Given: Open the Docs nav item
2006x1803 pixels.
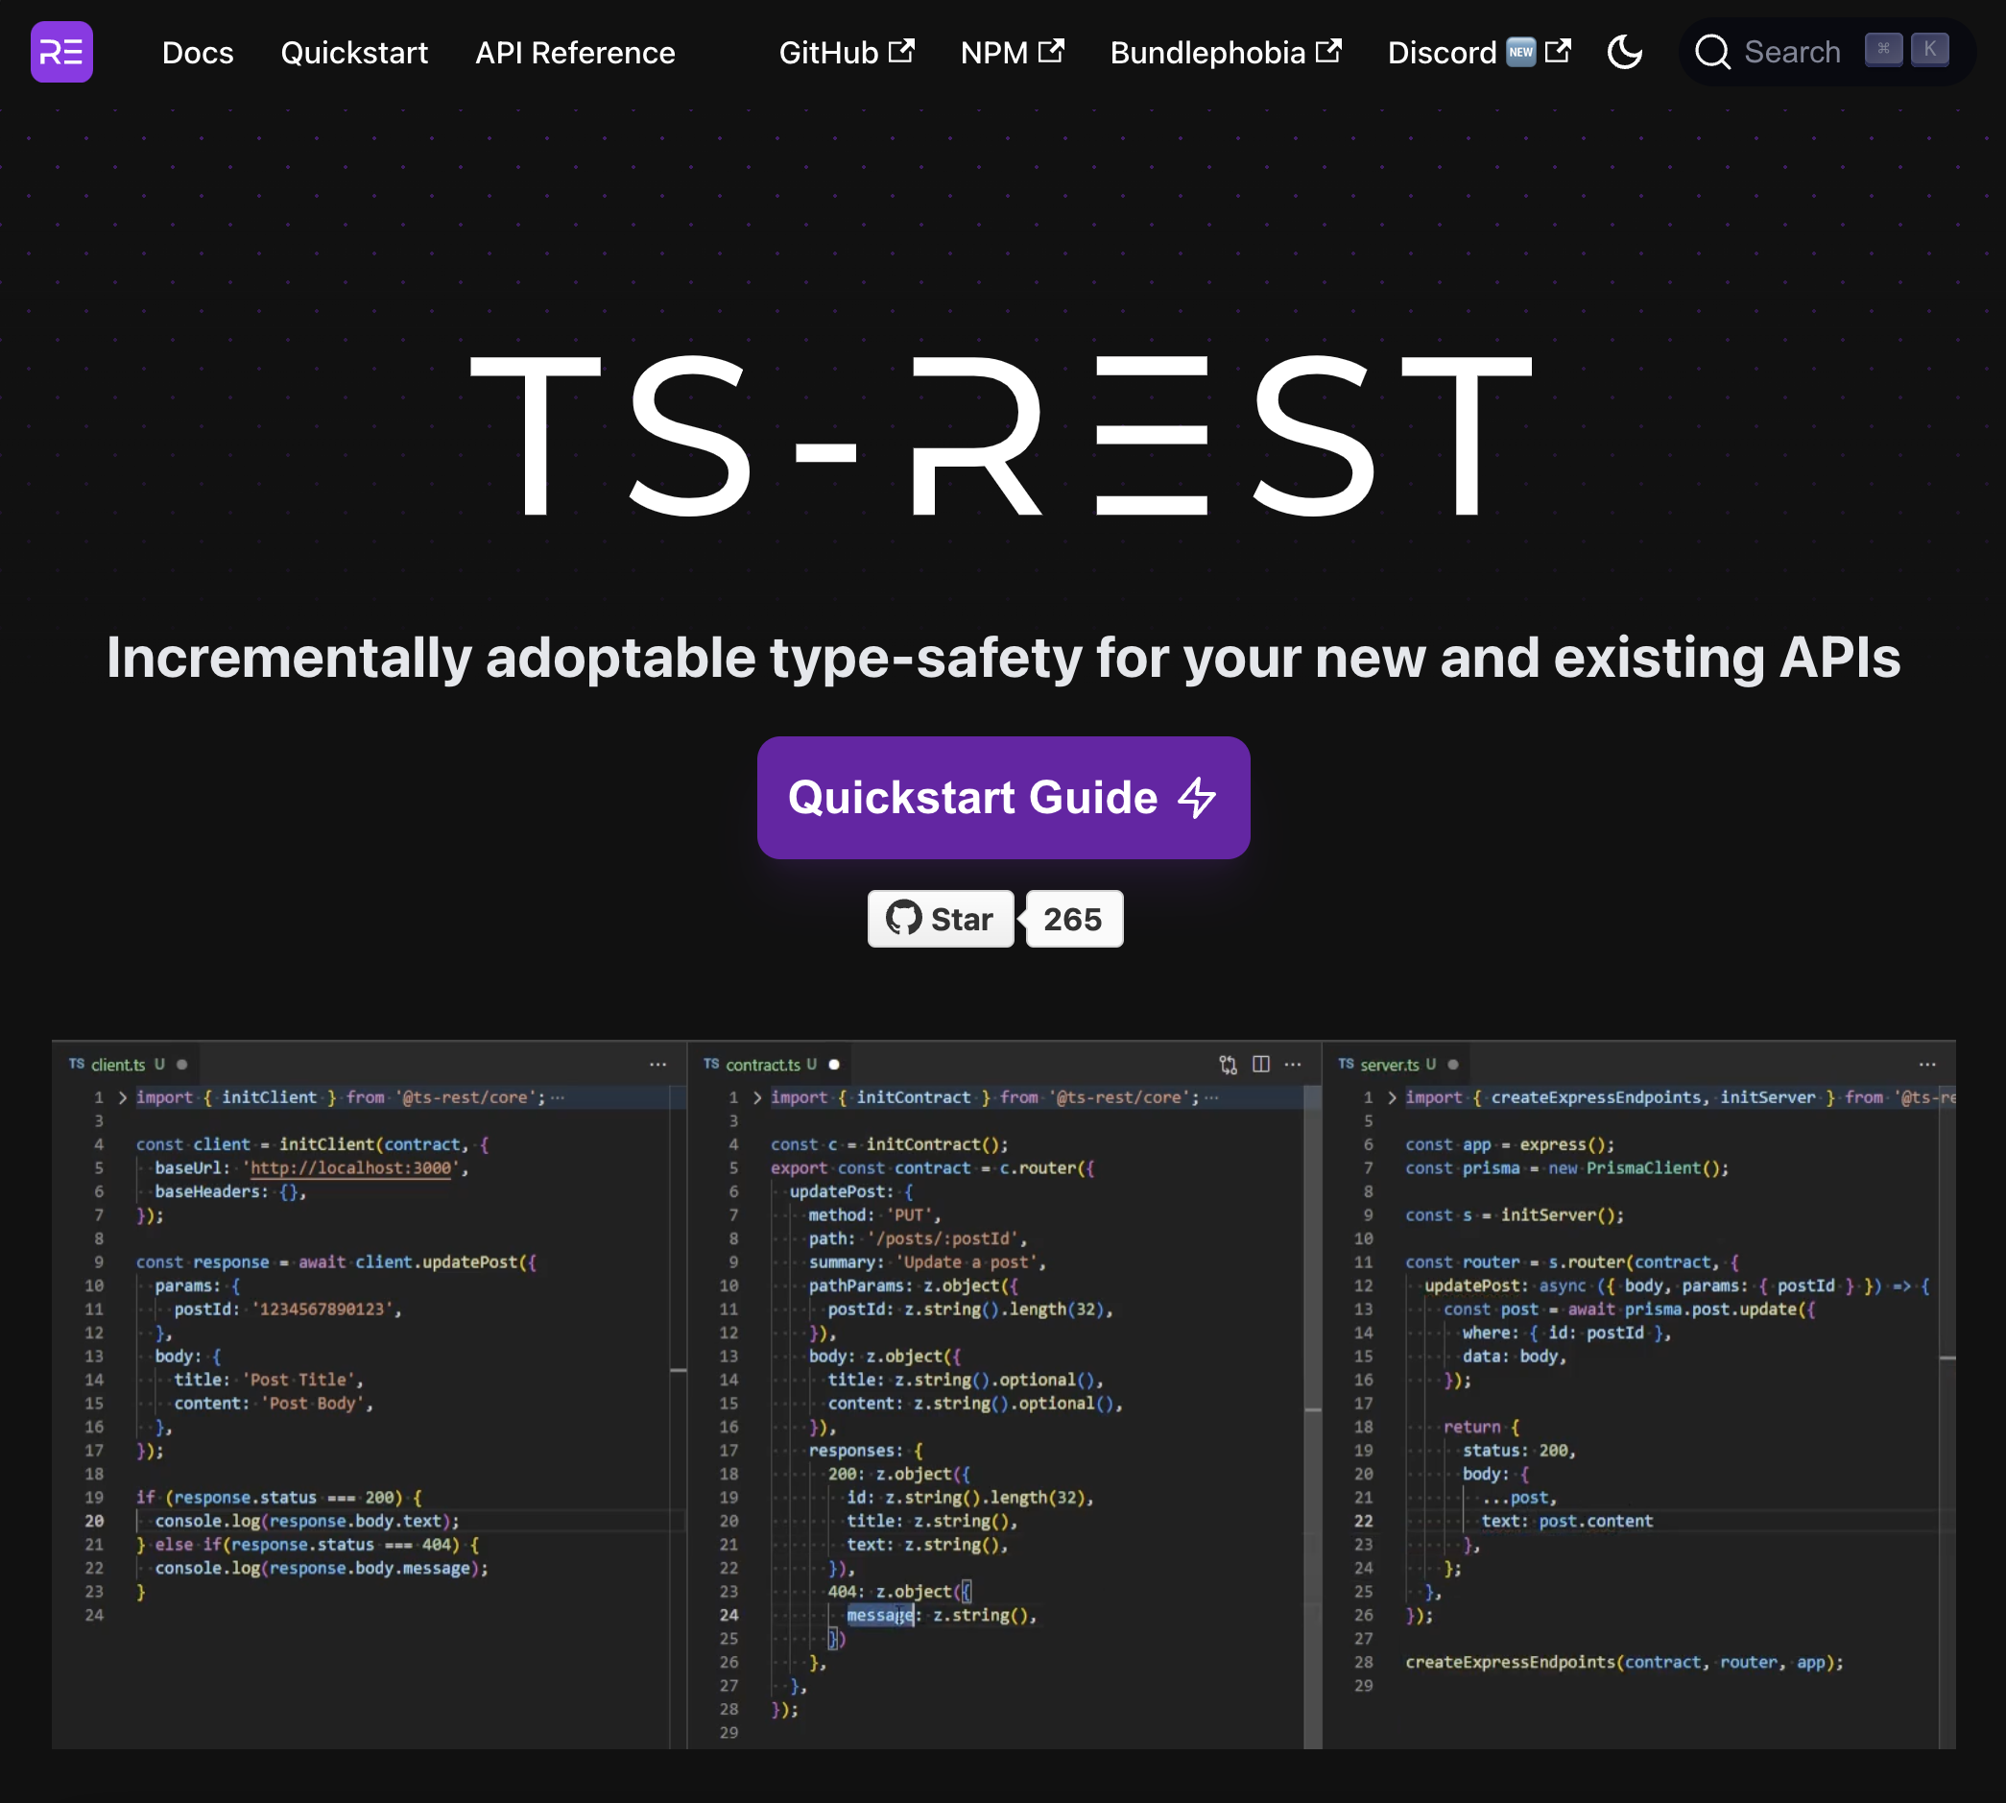Looking at the screenshot, I should (x=197, y=53).
